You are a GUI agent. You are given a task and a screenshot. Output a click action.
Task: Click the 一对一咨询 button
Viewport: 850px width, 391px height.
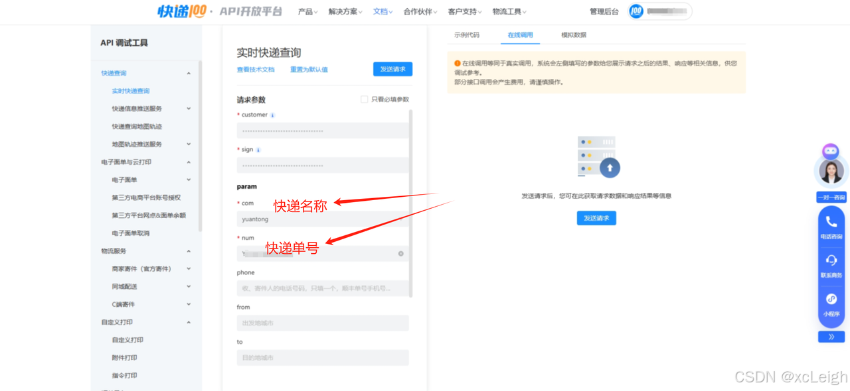coord(831,197)
